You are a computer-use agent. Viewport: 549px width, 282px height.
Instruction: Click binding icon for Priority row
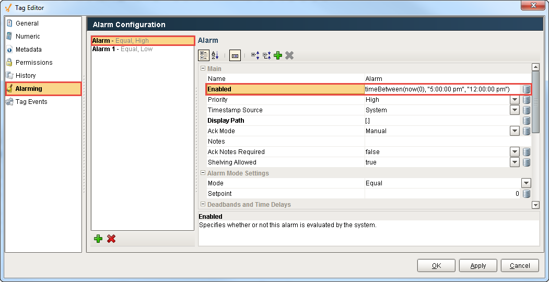click(527, 100)
